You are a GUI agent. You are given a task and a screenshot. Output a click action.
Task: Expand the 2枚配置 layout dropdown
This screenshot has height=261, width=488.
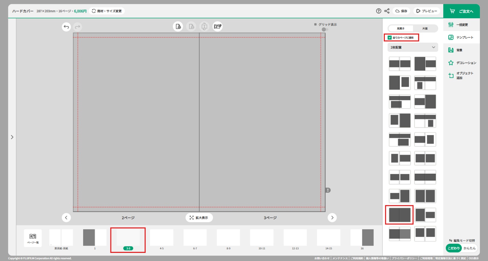[412, 47]
